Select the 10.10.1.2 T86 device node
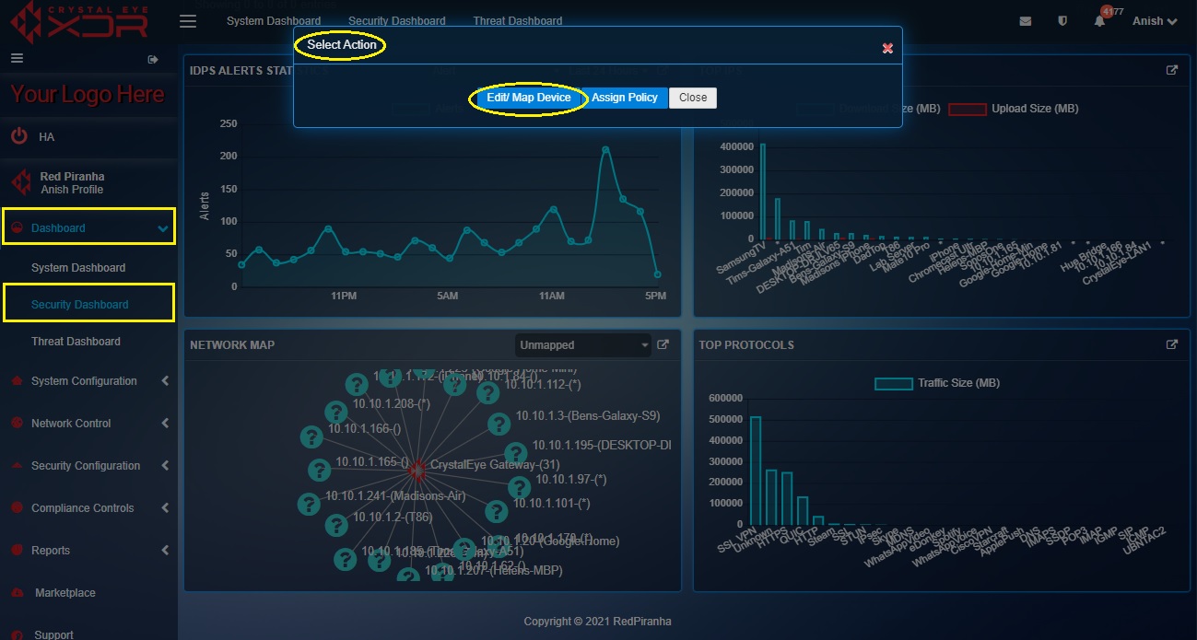This screenshot has height=640, width=1197. (334, 526)
